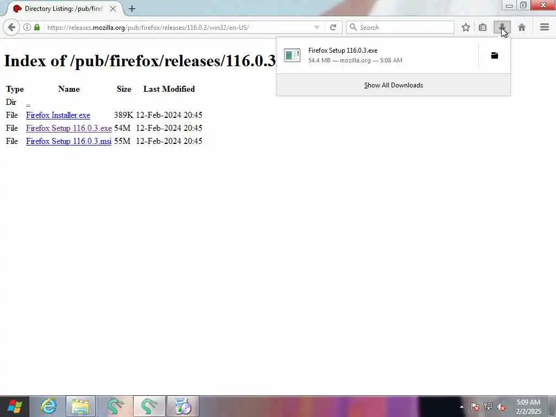Click the magnifier icon in search box

point(353,27)
